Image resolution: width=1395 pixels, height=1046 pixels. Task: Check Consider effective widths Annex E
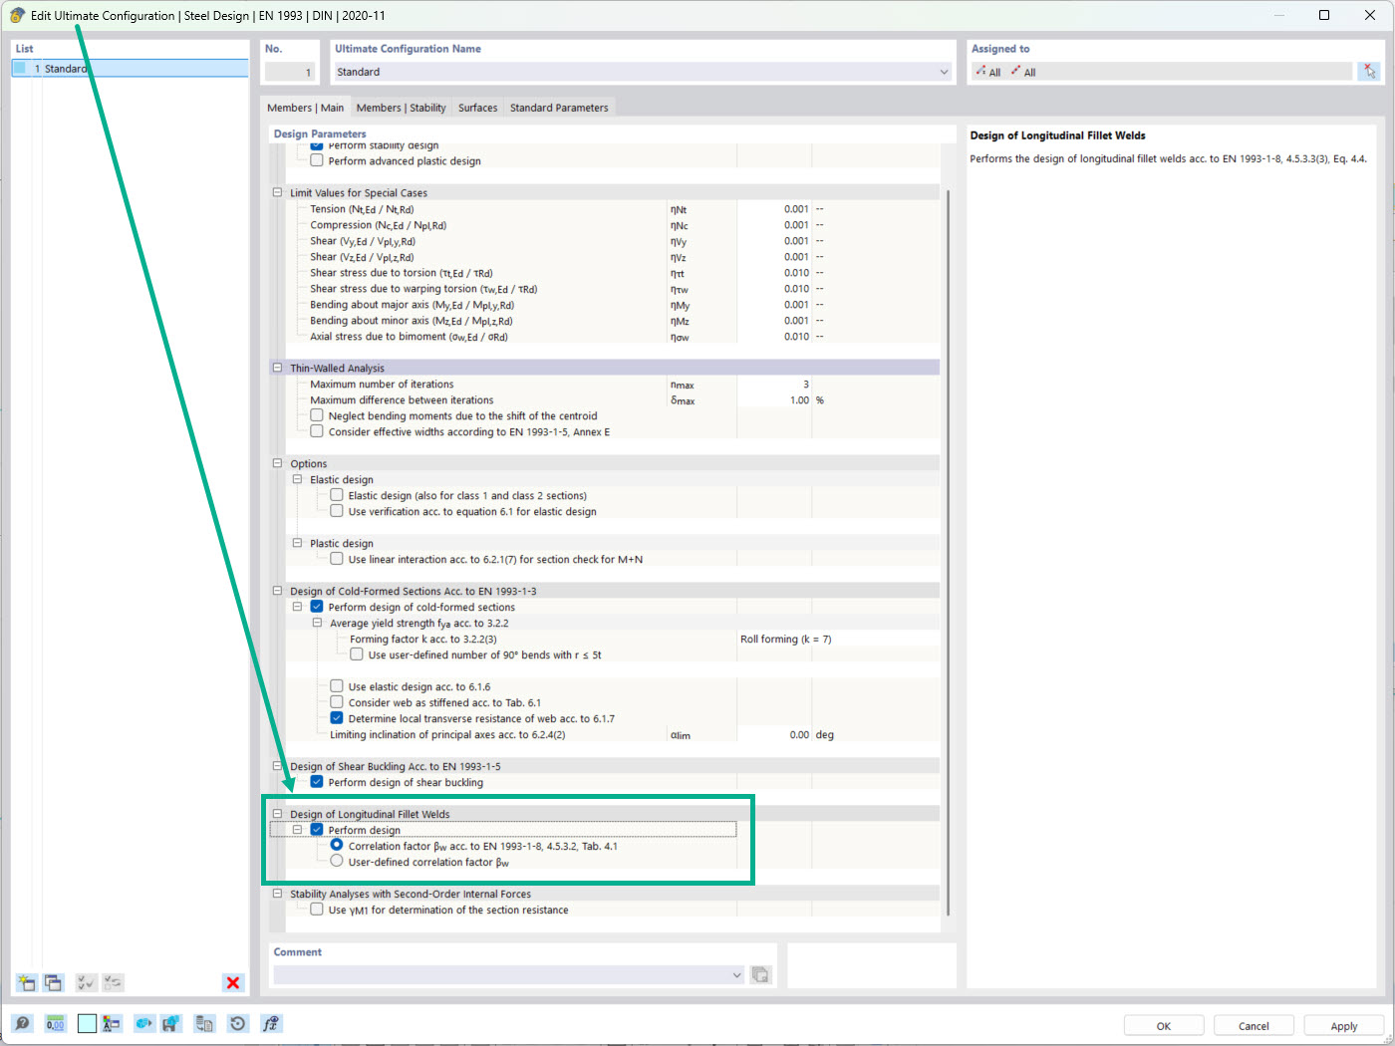(x=317, y=431)
